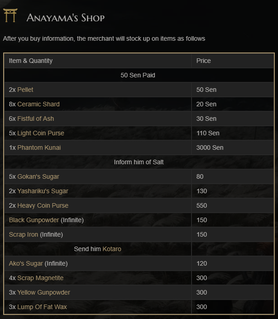Follow the Fistful of Ash link
This screenshot has width=278, height=319.
pos(36,119)
